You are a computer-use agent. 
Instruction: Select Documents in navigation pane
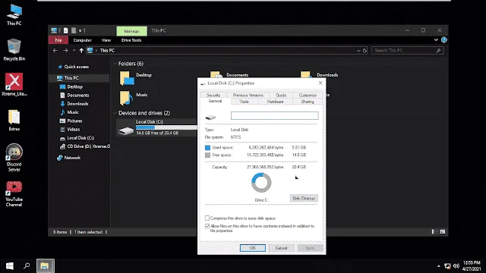pos(77,96)
